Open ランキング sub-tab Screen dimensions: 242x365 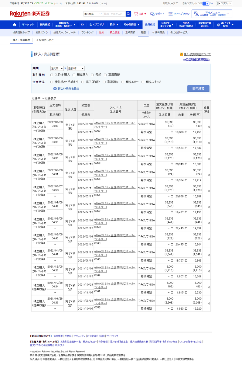(x=87, y=33)
